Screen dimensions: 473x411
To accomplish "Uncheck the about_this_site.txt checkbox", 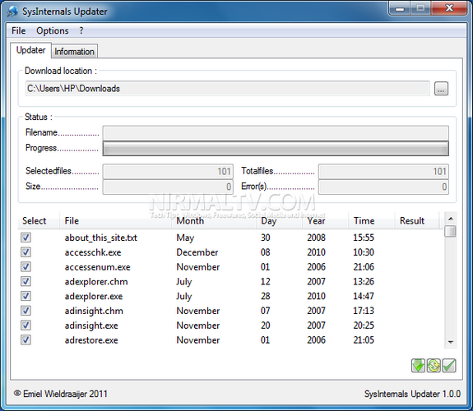I will click(x=26, y=238).
